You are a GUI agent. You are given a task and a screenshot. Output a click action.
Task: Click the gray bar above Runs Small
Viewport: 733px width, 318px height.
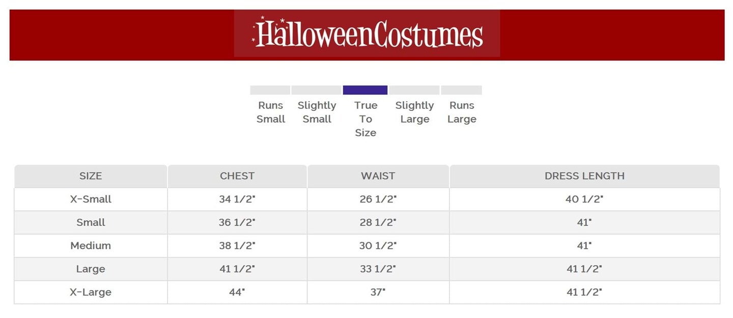270,90
